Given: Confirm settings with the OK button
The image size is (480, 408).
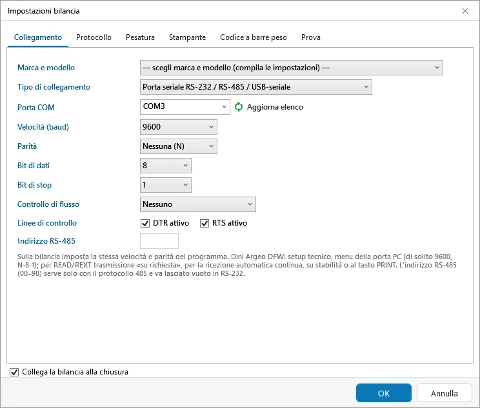Looking at the screenshot, I should coord(384,393).
